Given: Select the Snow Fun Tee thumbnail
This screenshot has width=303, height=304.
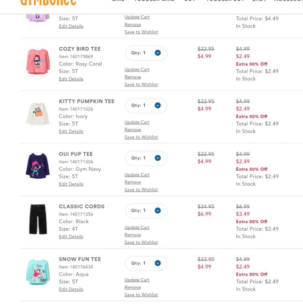Looking at the screenshot, I should (37, 272).
